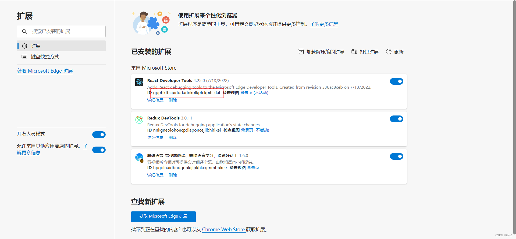Image resolution: width=516 pixels, height=239 pixels.
Task: Open 详细信息 for Redux DevTools
Action: [155, 138]
